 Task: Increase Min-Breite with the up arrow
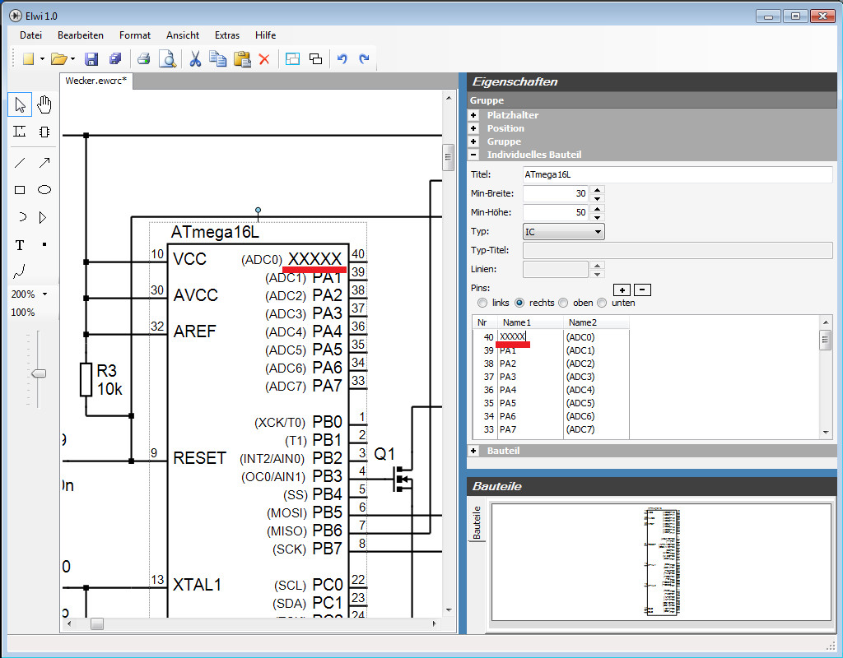pos(597,189)
